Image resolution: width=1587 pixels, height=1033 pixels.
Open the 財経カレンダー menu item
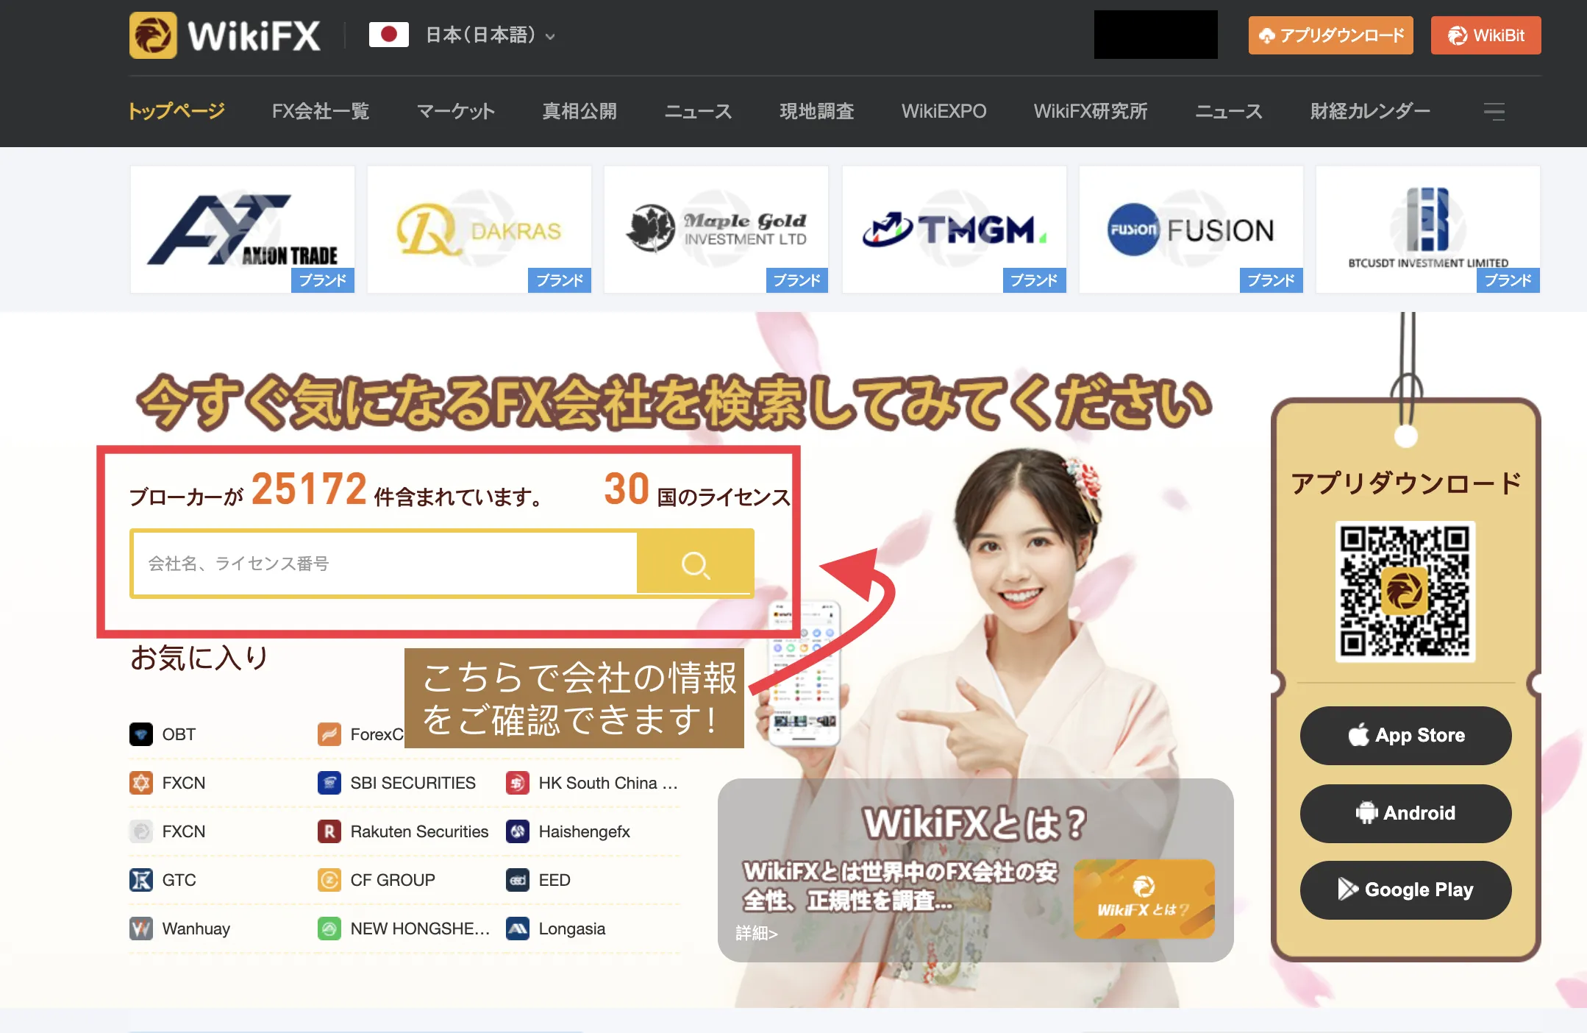tap(1370, 111)
